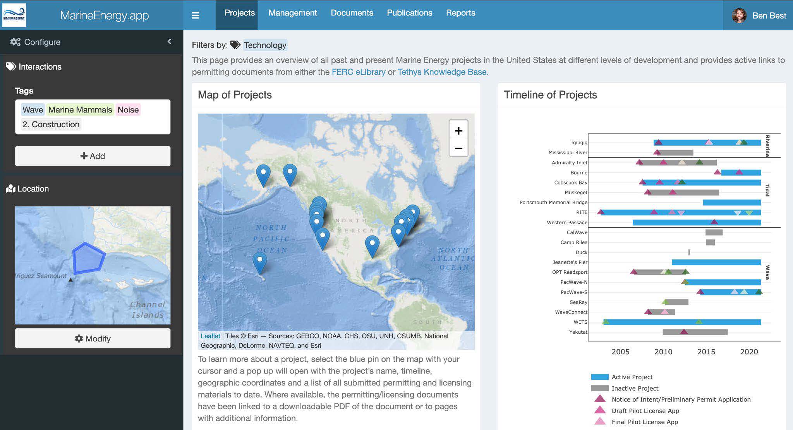The image size is (793, 430).
Task: Click the Western Passage triangle marker
Action: 714,222
